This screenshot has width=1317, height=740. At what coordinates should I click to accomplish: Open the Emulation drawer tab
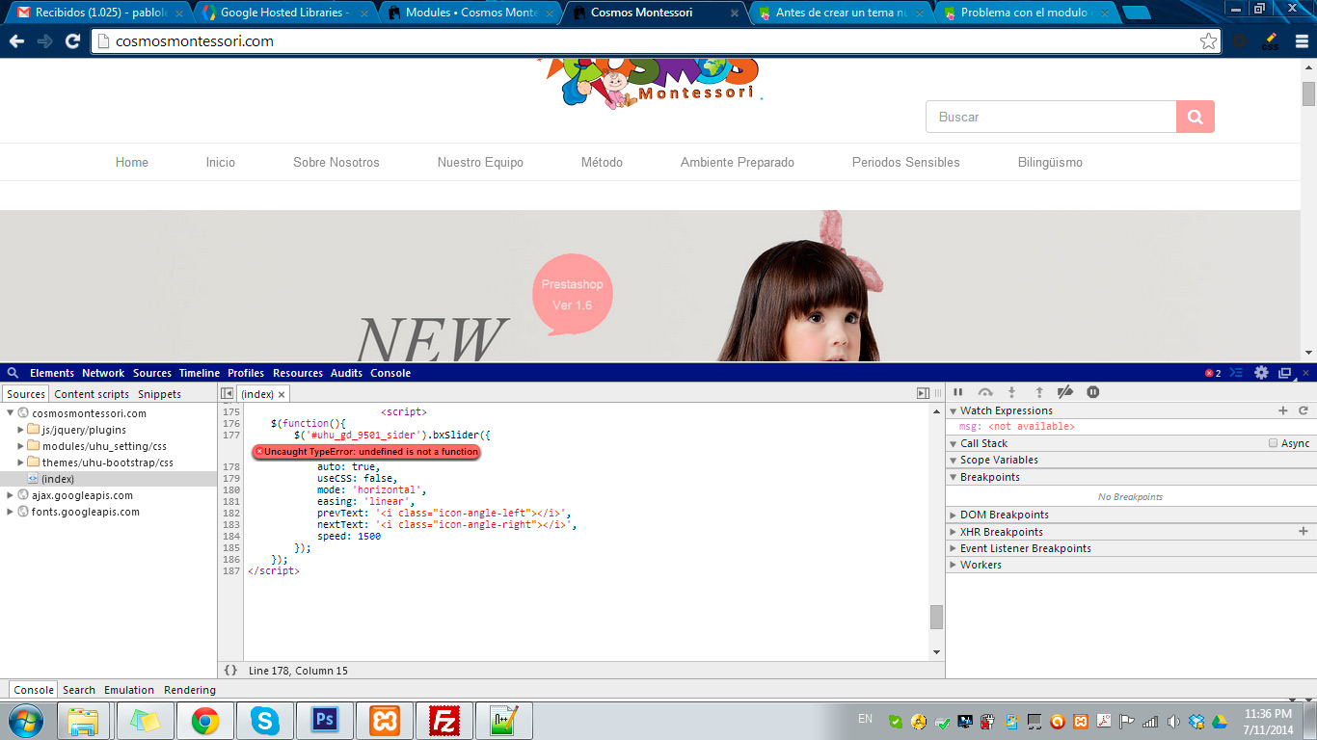click(129, 690)
